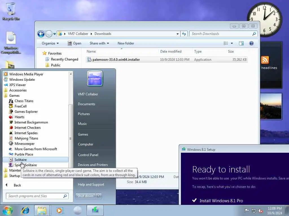Open Devices and Printers
289x216 pixels.
click(x=93, y=165)
